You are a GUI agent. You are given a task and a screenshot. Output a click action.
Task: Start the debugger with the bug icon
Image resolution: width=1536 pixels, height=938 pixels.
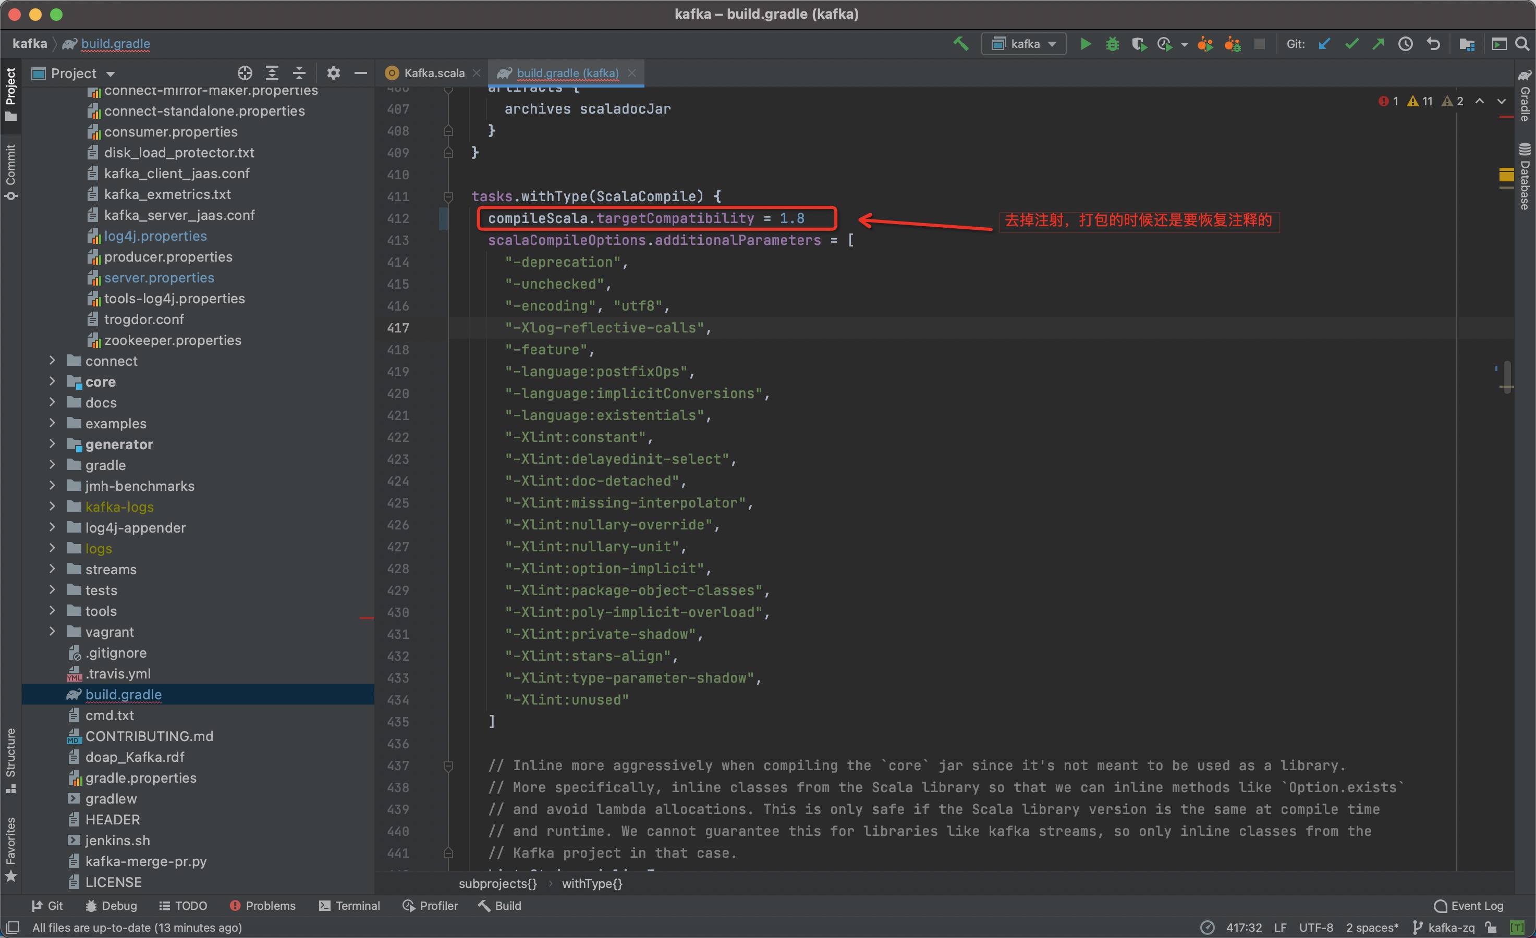coord(1113,44)
